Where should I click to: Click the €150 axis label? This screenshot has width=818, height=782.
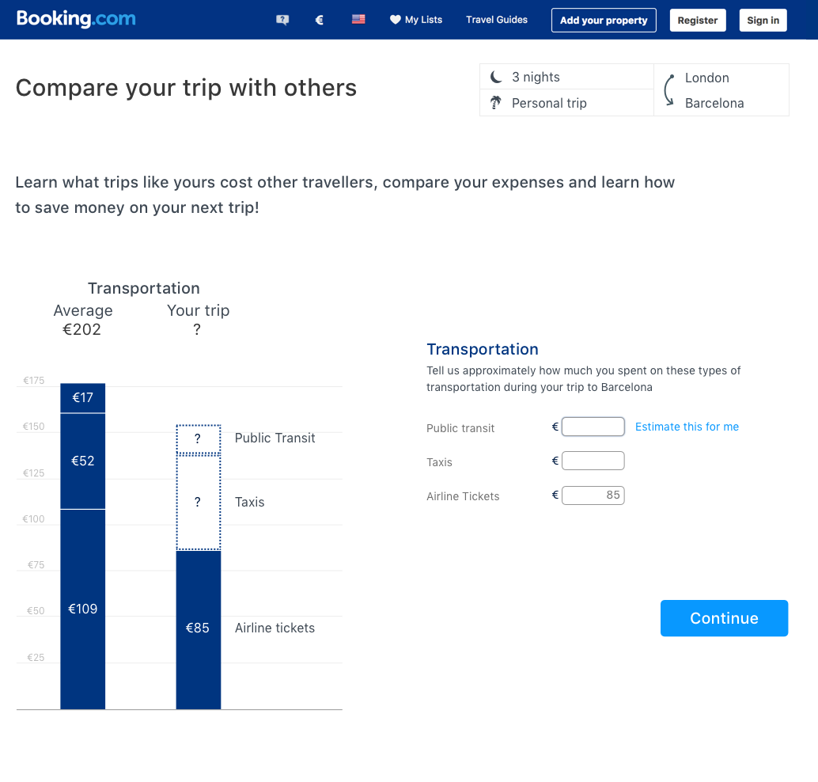tap(33, 427)
